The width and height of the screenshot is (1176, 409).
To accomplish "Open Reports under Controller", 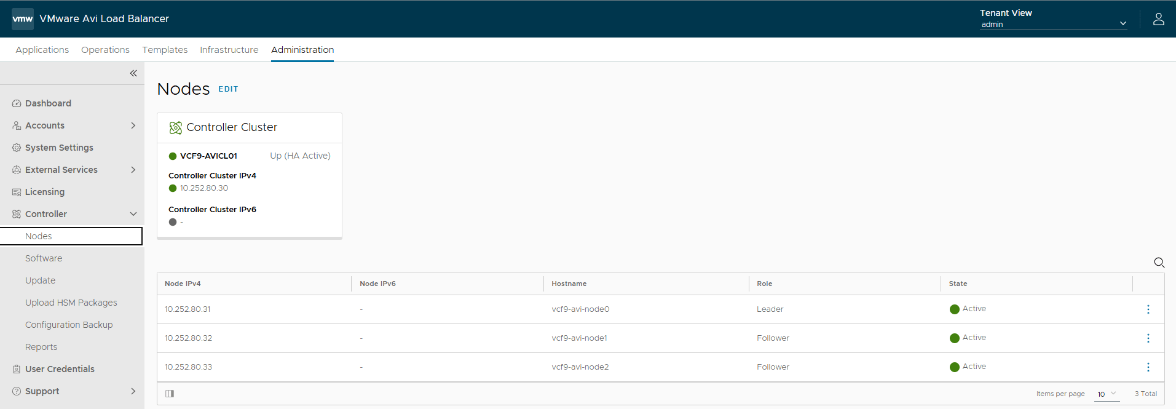I will 41,347.
